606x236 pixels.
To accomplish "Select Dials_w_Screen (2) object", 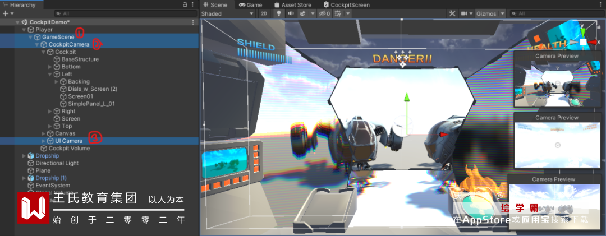I will (x=93, y=89).
